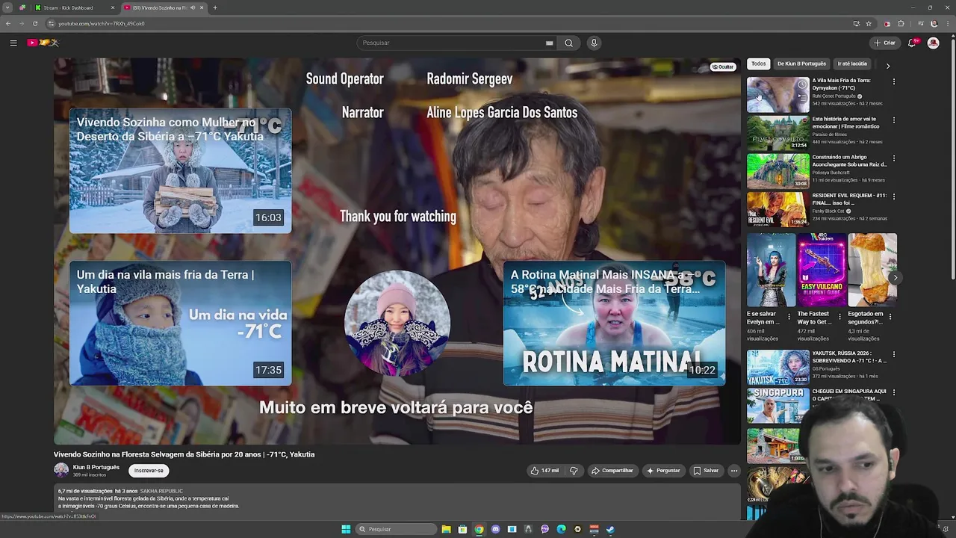Start voice search with the microphone icon
This screenshot has width=956, height=538.
[594, 43]
